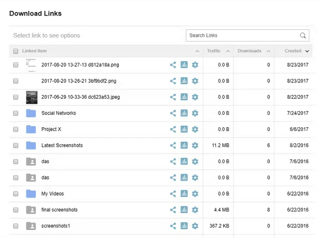Check the final screenshots row checkbox
Image resolution: width=318 pixels, height=238 pixels.
[15, 210]
